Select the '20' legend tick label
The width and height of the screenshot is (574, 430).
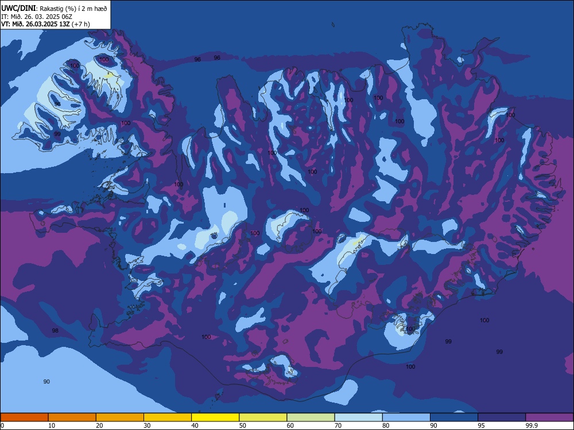pos(99,425)
